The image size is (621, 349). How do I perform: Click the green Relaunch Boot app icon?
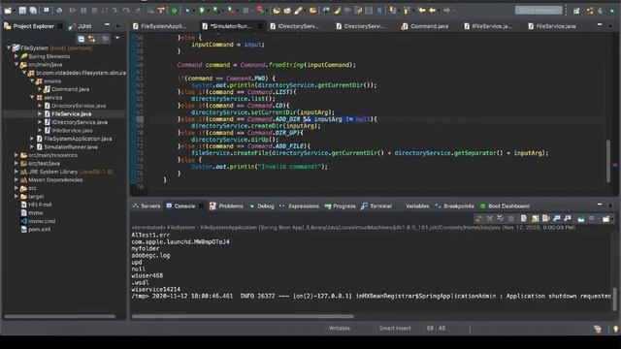point(175,11)
